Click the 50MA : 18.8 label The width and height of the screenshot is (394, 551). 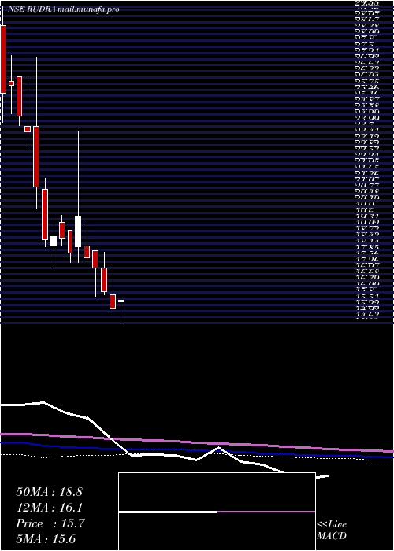(49, 492)
